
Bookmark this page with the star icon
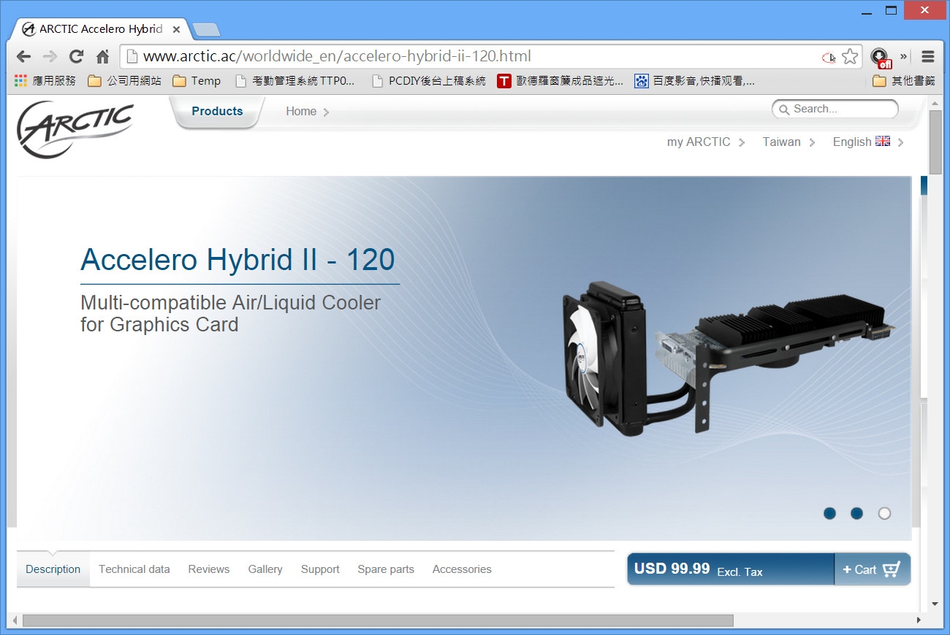click(x=850, y=57)
